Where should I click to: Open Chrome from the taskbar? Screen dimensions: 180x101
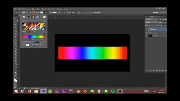coord(78,91)
